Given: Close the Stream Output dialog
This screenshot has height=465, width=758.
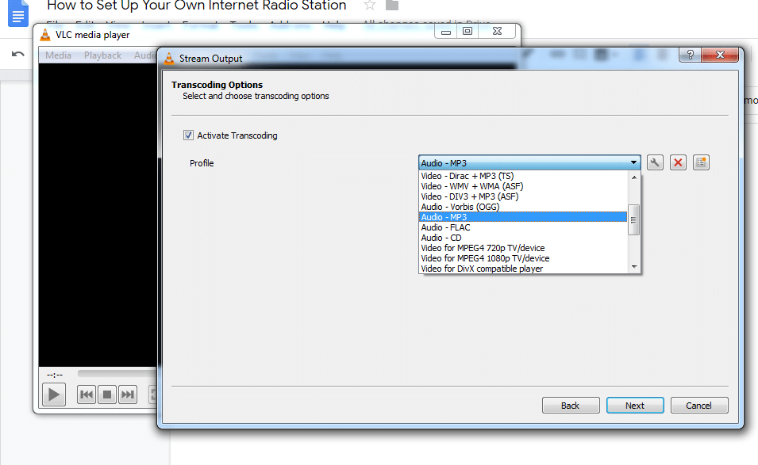Looking at the screenshot, I should point(720,55).
